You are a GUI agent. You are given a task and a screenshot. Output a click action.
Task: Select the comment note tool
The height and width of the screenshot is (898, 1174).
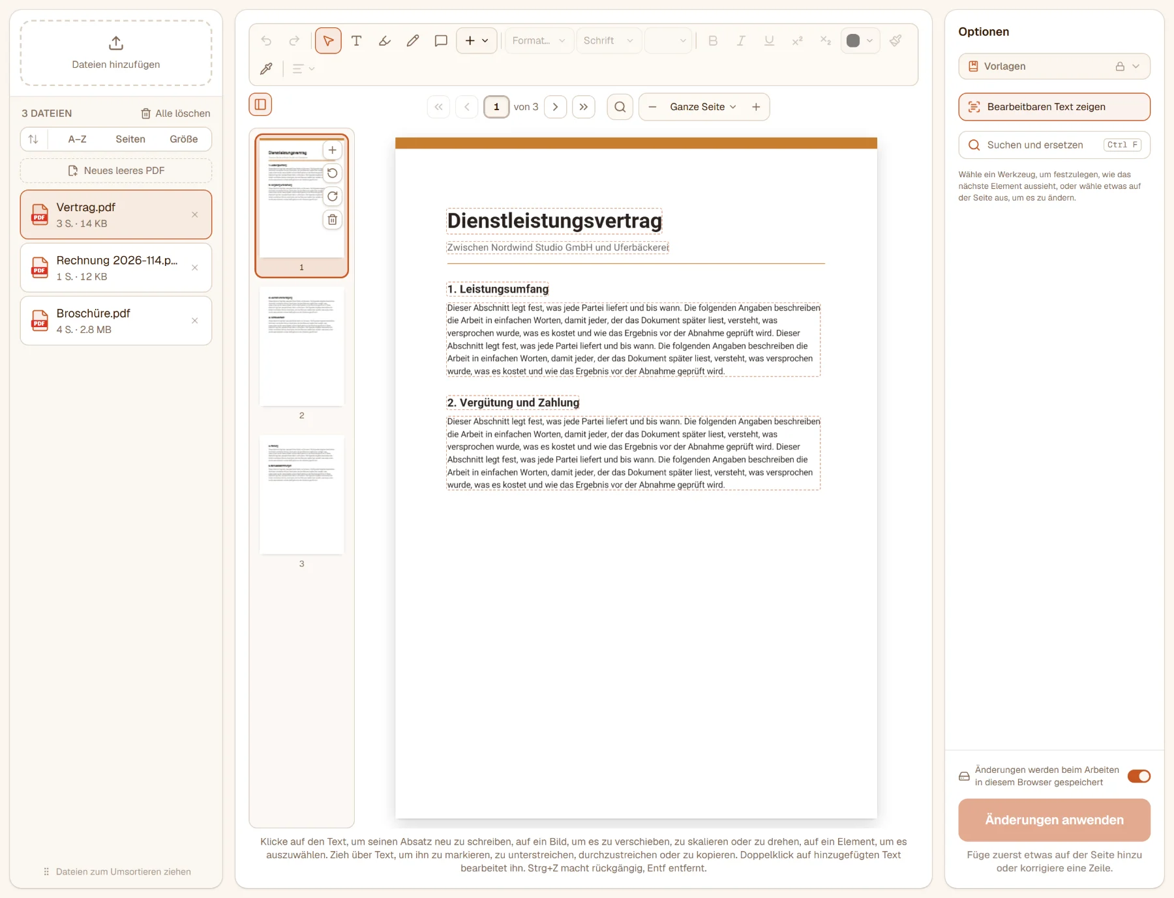[x=441, y=40]
